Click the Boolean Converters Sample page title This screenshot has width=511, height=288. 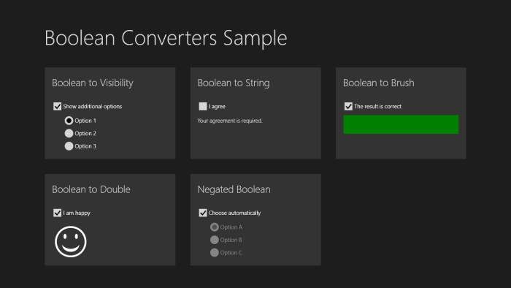166,38
